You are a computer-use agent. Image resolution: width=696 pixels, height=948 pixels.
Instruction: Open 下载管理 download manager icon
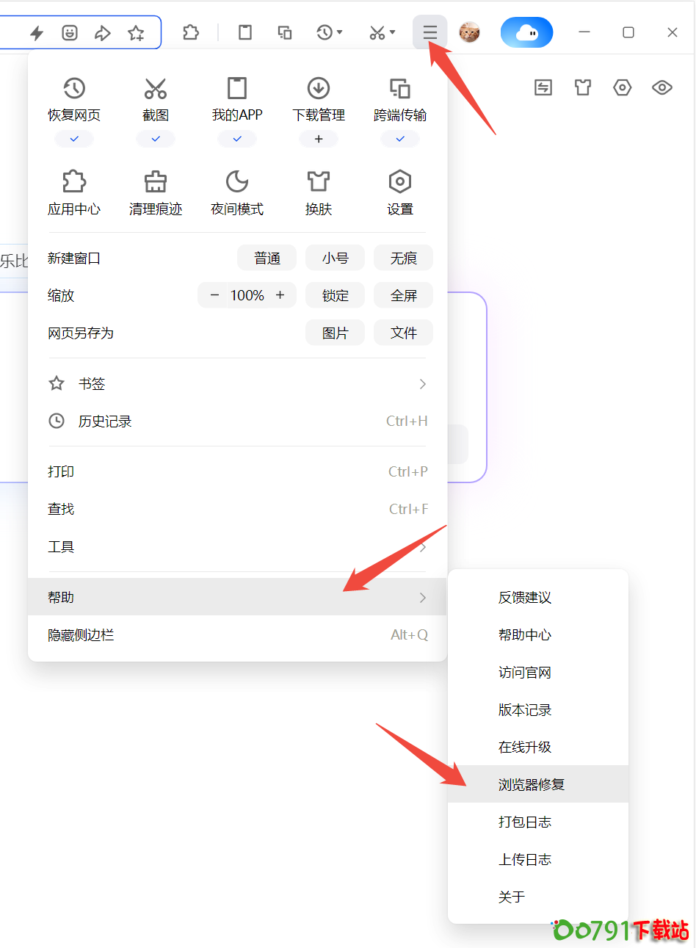319,89
